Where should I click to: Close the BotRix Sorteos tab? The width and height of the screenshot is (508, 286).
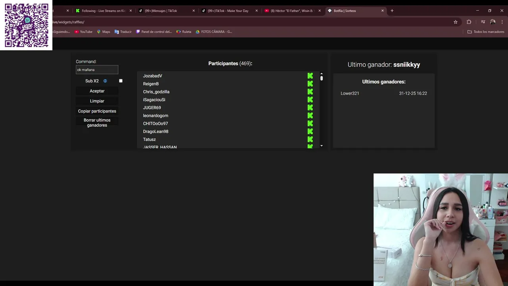383,11
